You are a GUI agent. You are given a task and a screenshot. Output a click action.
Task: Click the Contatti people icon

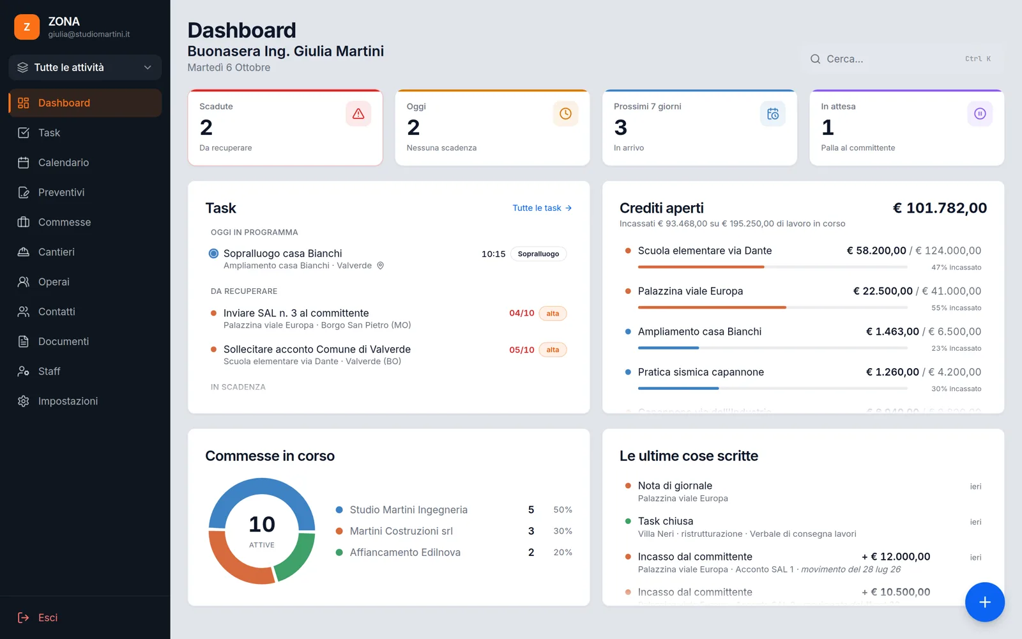(x=24, y=312)
